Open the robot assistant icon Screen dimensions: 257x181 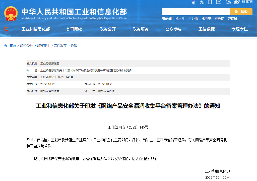coord(194,2)
